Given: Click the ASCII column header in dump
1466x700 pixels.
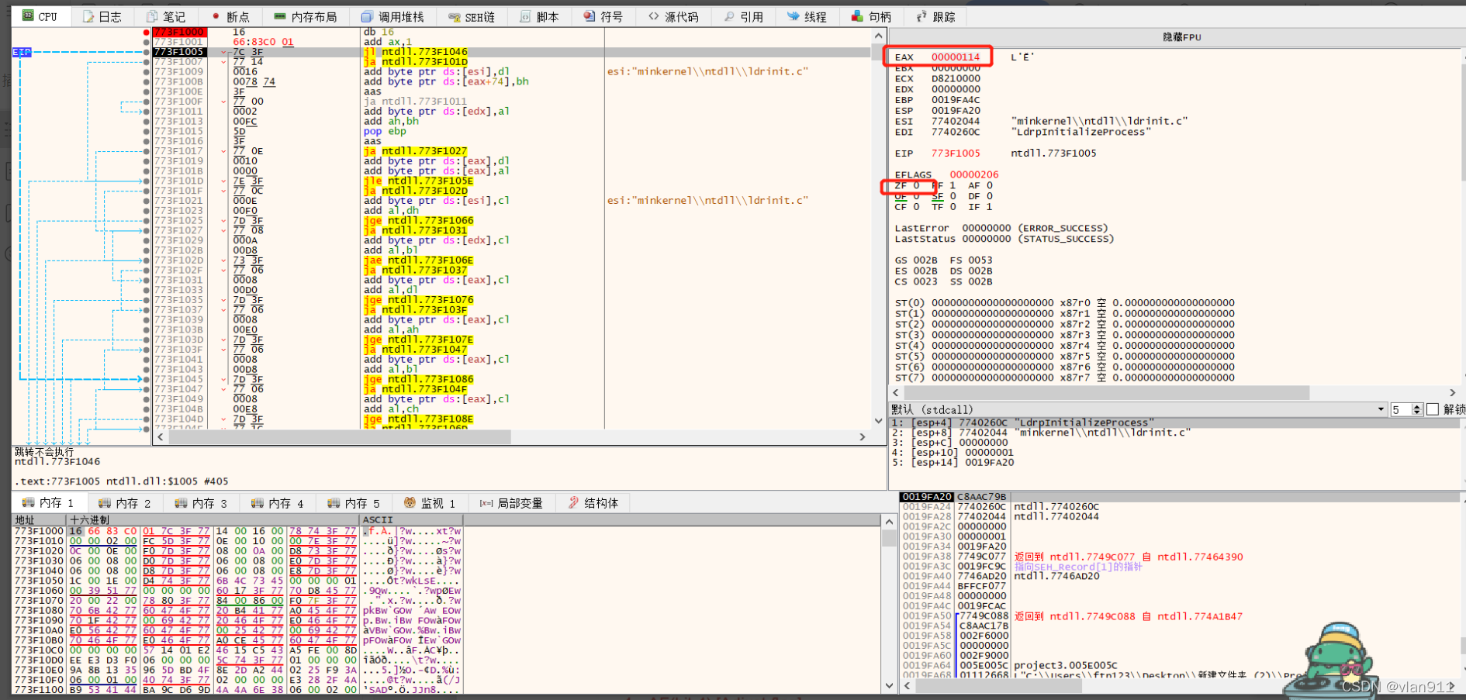Looking at the screenshot, I should pos(411,520).
